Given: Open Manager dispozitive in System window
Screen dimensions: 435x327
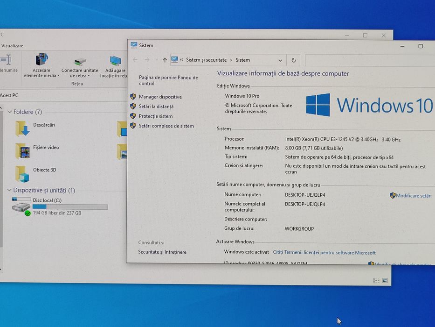Looking at the screenshot, I should click(160, 97).
